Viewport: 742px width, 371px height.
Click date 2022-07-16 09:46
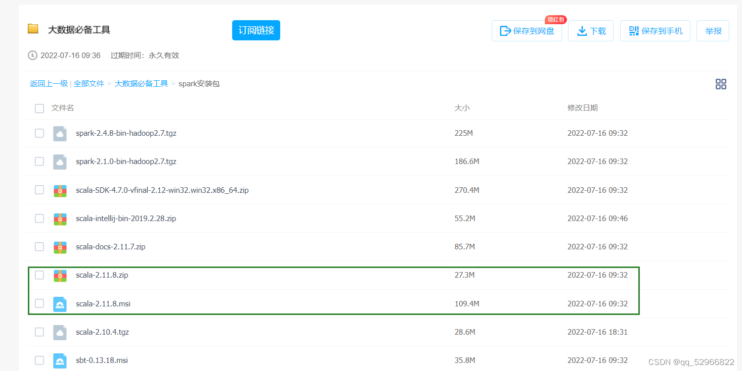pyautogui.click(x=597, y=219)
